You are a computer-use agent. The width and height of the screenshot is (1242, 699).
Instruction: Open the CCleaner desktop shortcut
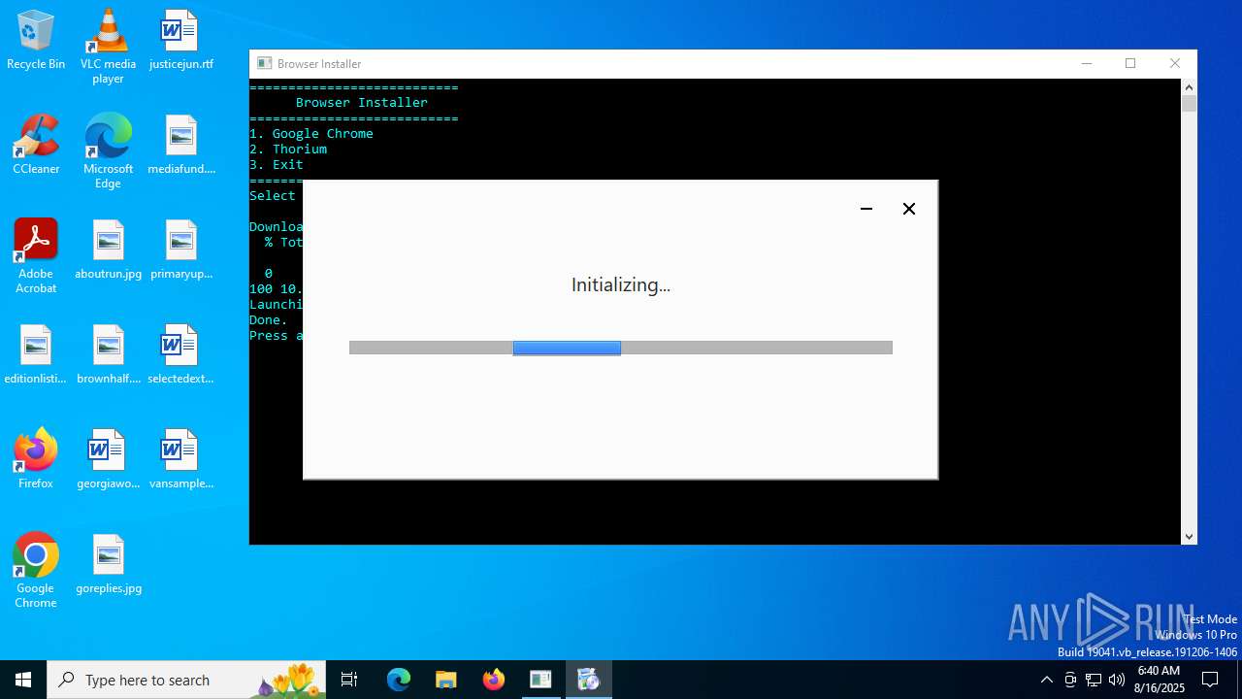click(36, 146)
